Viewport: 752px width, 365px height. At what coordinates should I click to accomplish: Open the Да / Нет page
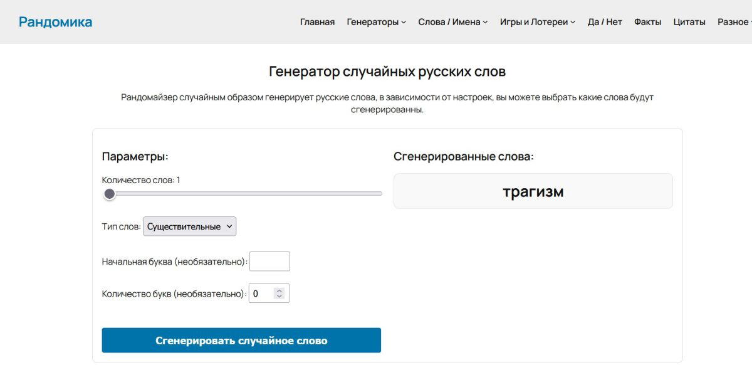point(605,22)
